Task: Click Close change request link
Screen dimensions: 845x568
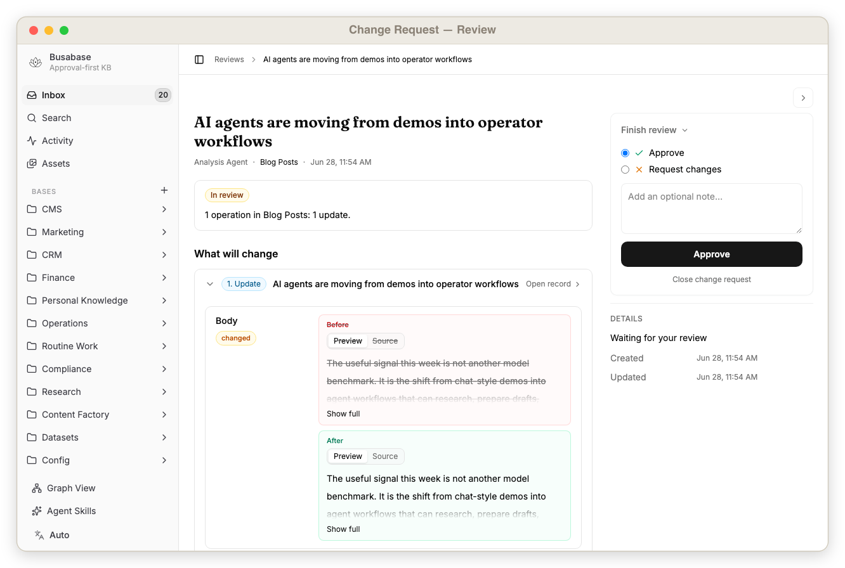Action: pyautogui.click(x=712, y=280)
